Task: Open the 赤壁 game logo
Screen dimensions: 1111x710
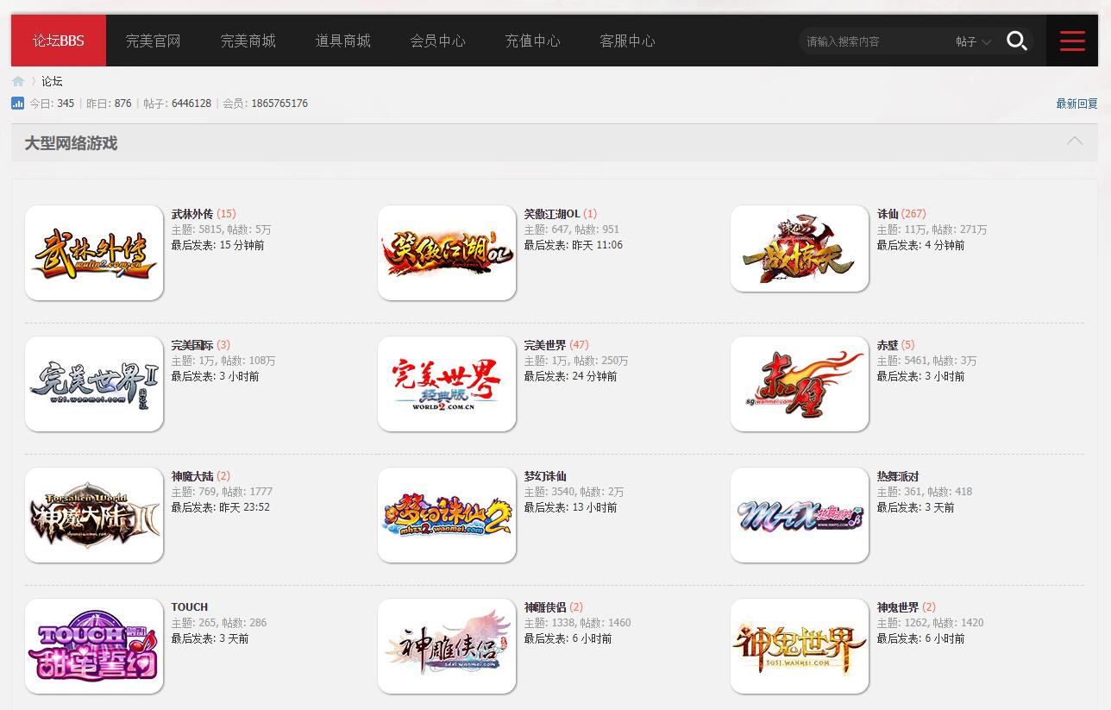Action: point(800,384)
